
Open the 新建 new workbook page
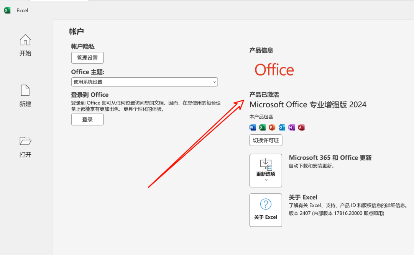25,96
